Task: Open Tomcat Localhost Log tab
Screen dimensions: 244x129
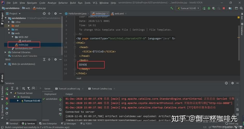Action: point(69,89)
